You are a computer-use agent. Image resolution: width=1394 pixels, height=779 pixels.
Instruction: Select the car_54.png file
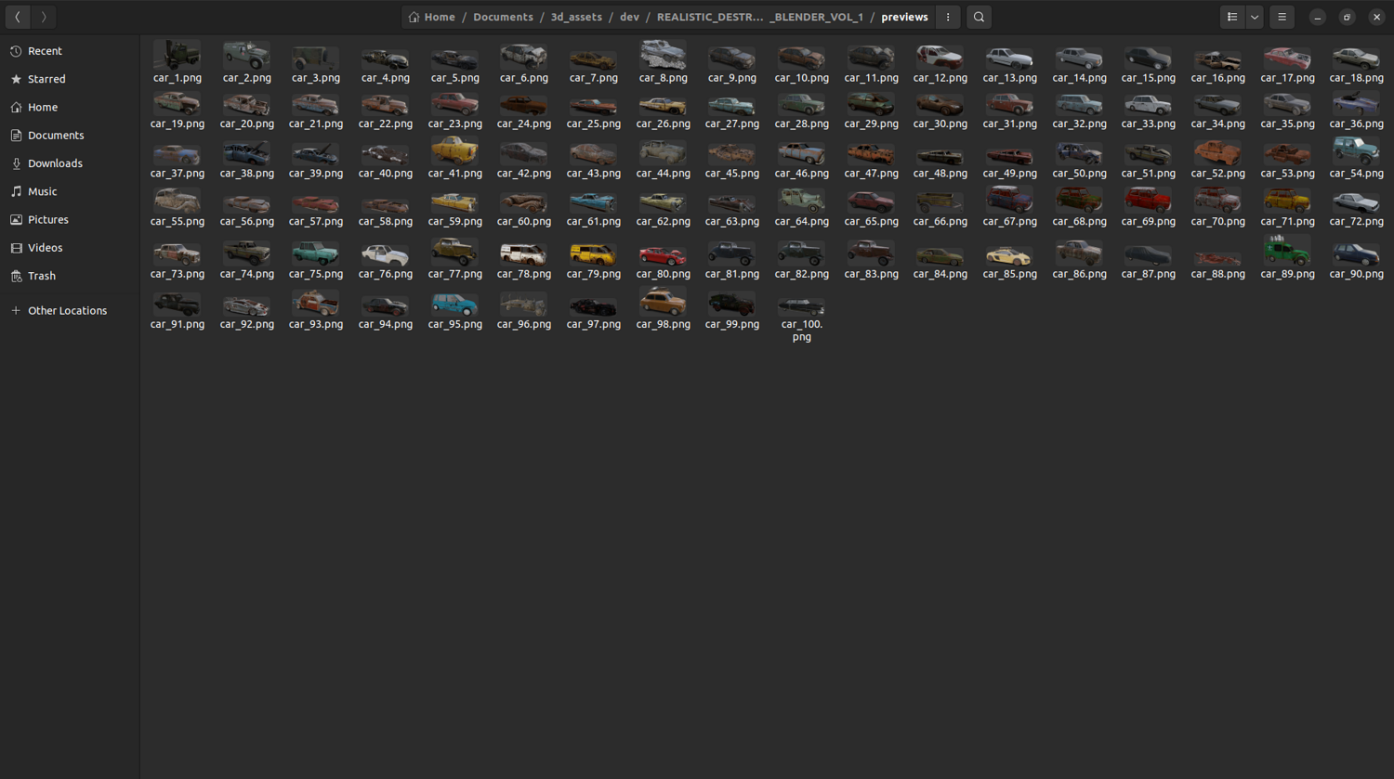[1356, 157]
